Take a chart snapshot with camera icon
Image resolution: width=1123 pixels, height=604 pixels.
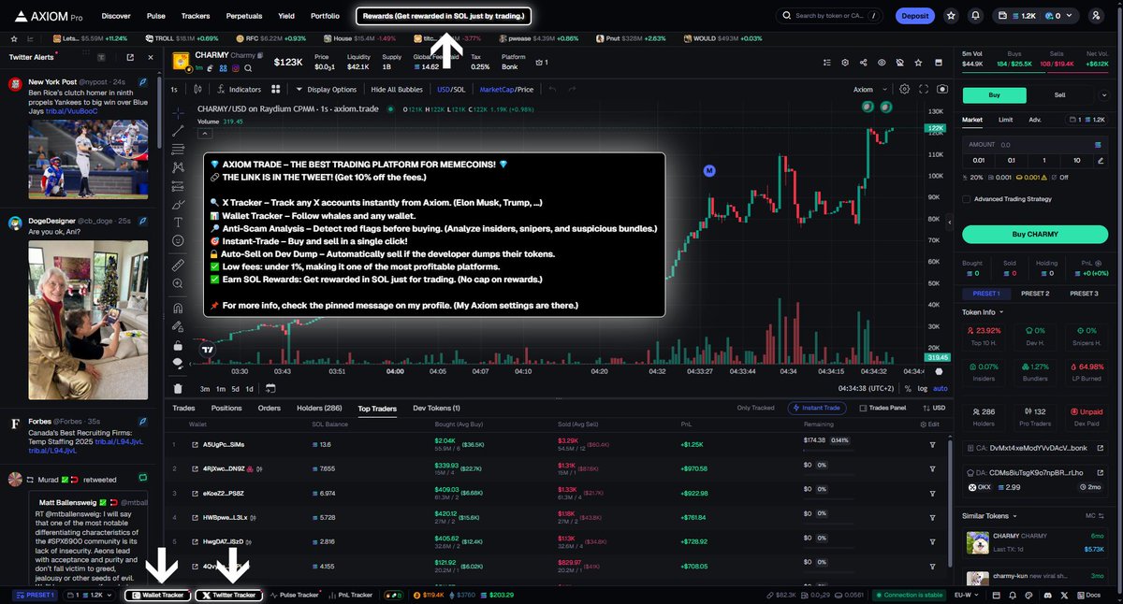(x=941, y=89)
